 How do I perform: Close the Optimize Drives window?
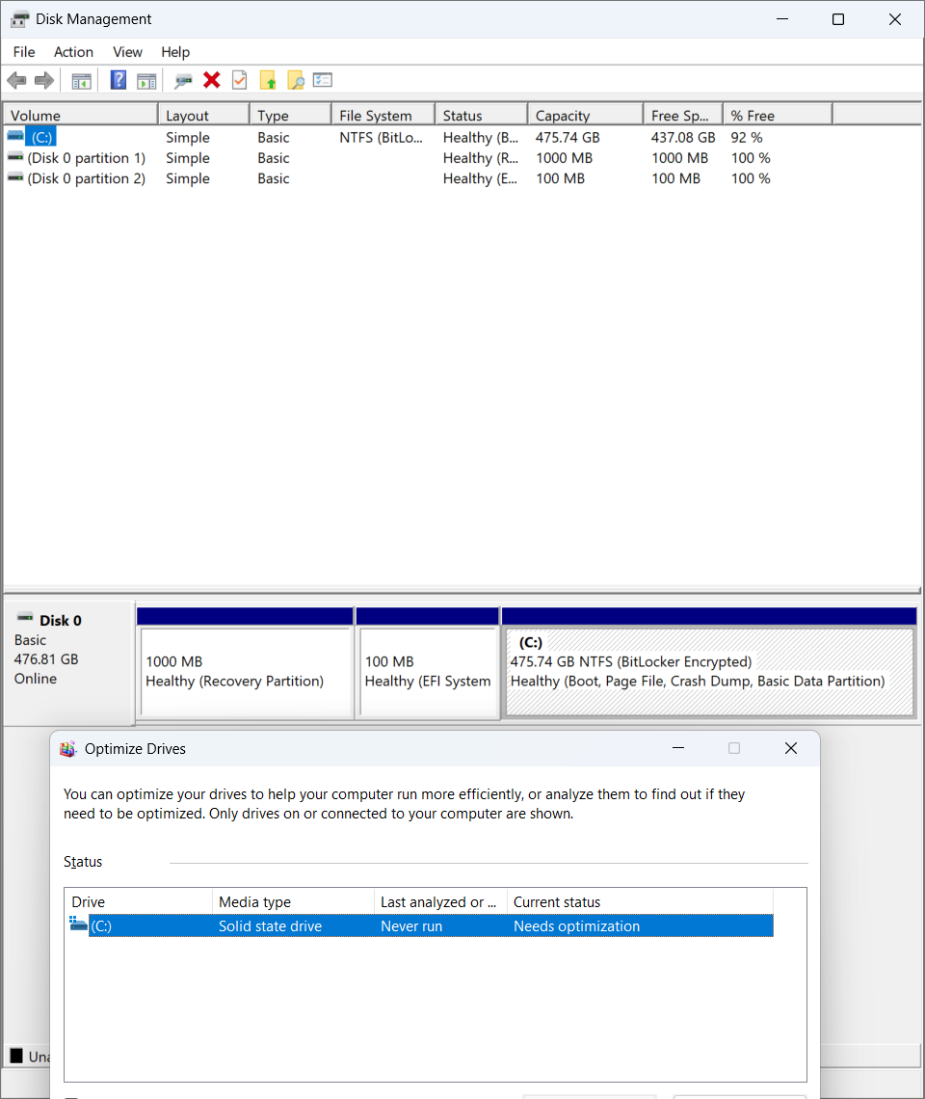(791, 748)
